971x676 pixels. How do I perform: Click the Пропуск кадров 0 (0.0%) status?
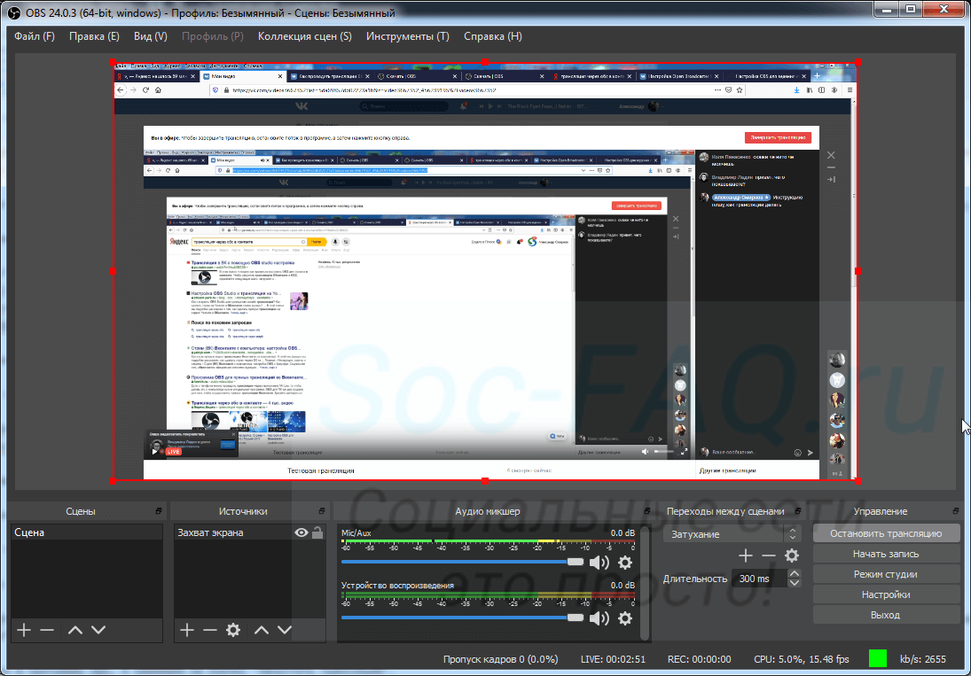tap(500, 659)
